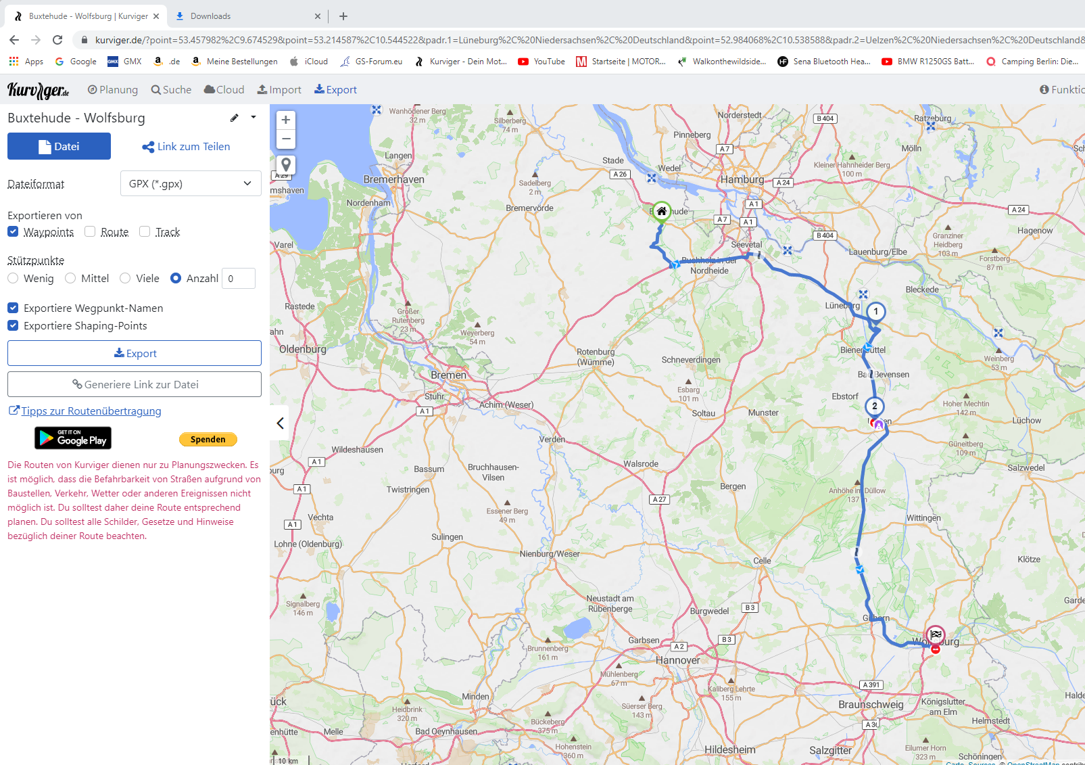Expand the route options caret next to title
The image size is (1085, 765).
tap(254, 117)
